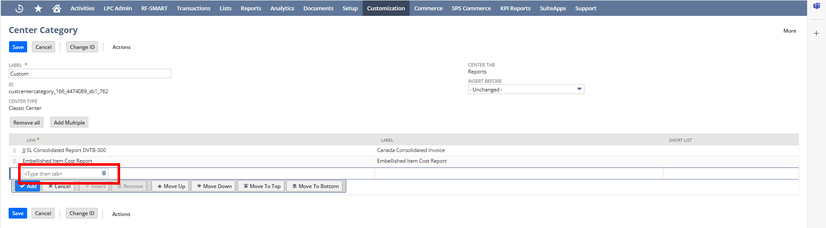Viewport: 826px width, 228px height.
Task: Grab the drag handle for Embellished Item row
Action: tap(15, 161)
